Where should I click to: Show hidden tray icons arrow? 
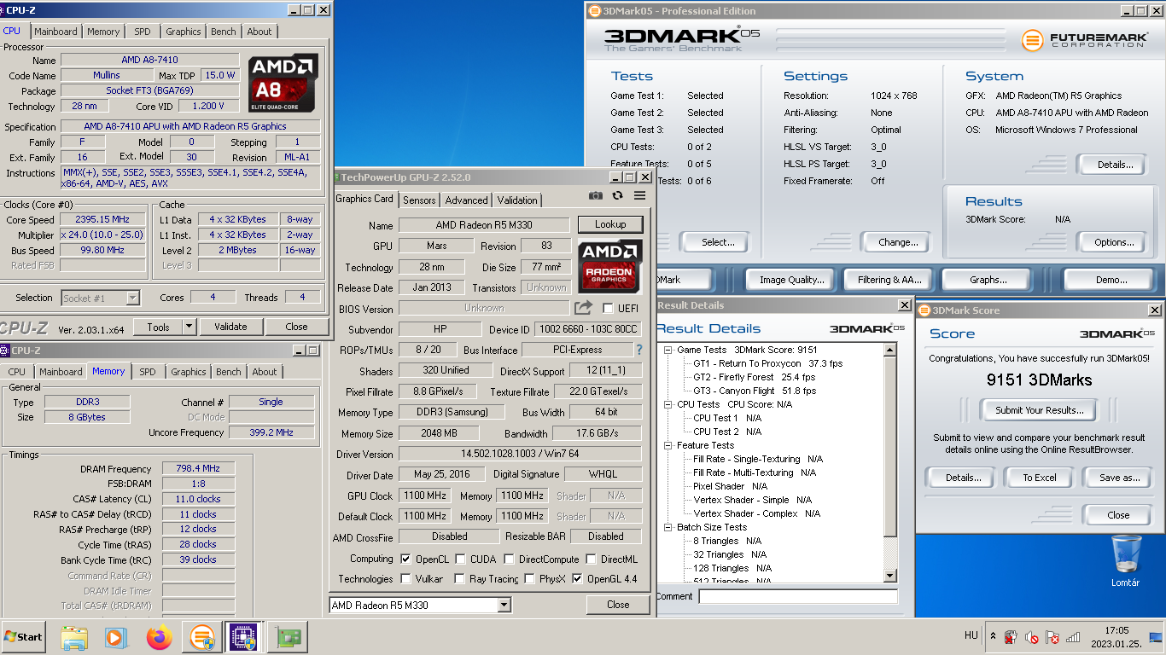point(993,636)
